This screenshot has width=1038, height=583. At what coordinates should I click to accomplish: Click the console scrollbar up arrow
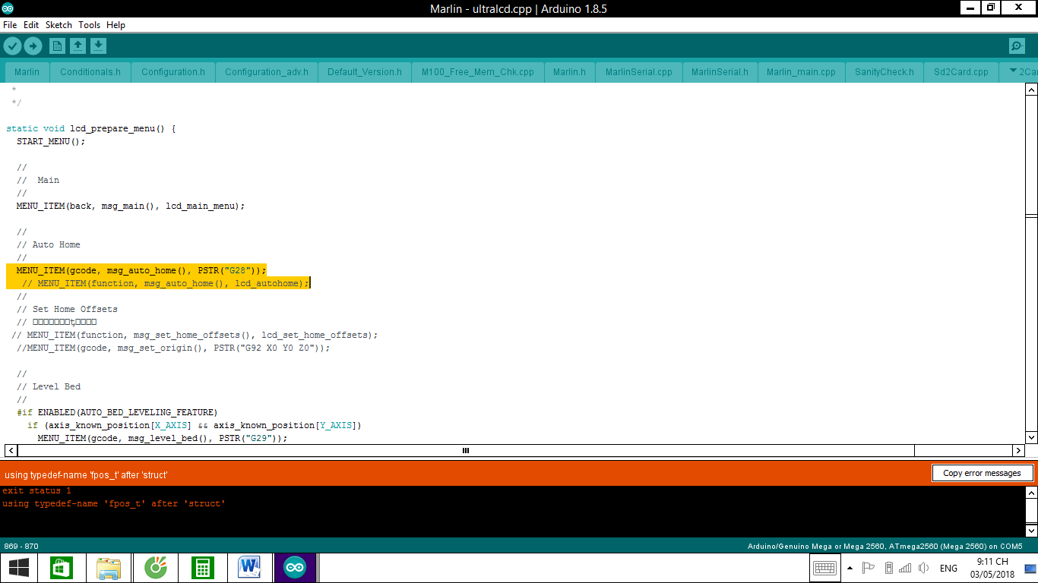1031,493
